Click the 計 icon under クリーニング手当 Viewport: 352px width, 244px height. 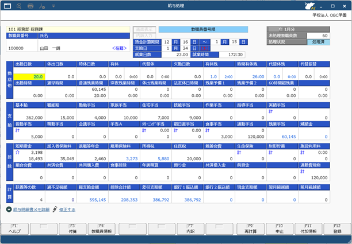(144, 130)
